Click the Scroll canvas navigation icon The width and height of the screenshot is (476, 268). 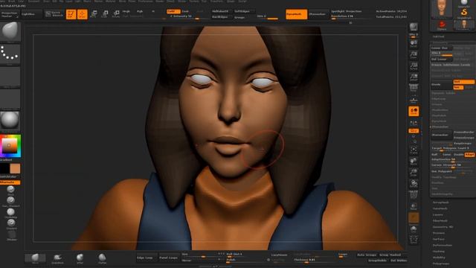tap(414, 43)
